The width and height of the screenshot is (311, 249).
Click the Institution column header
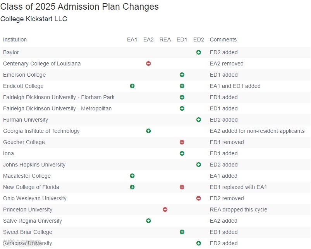coord(15,39)
